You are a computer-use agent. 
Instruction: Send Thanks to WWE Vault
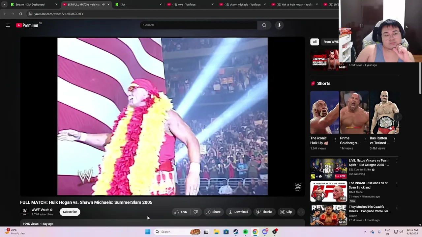click(264, 212)
